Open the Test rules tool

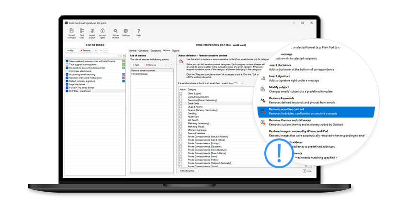pyautogui.click(x=82, y=31)
